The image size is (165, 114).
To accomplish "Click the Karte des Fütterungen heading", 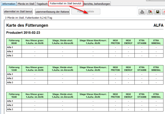I will click(27, 25).
